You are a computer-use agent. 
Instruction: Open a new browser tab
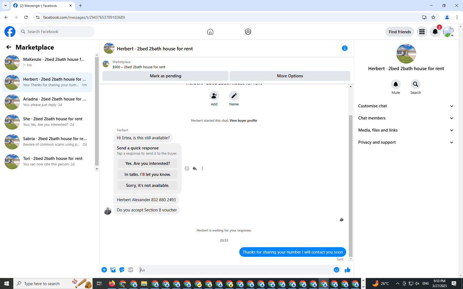tap(80, 6)
